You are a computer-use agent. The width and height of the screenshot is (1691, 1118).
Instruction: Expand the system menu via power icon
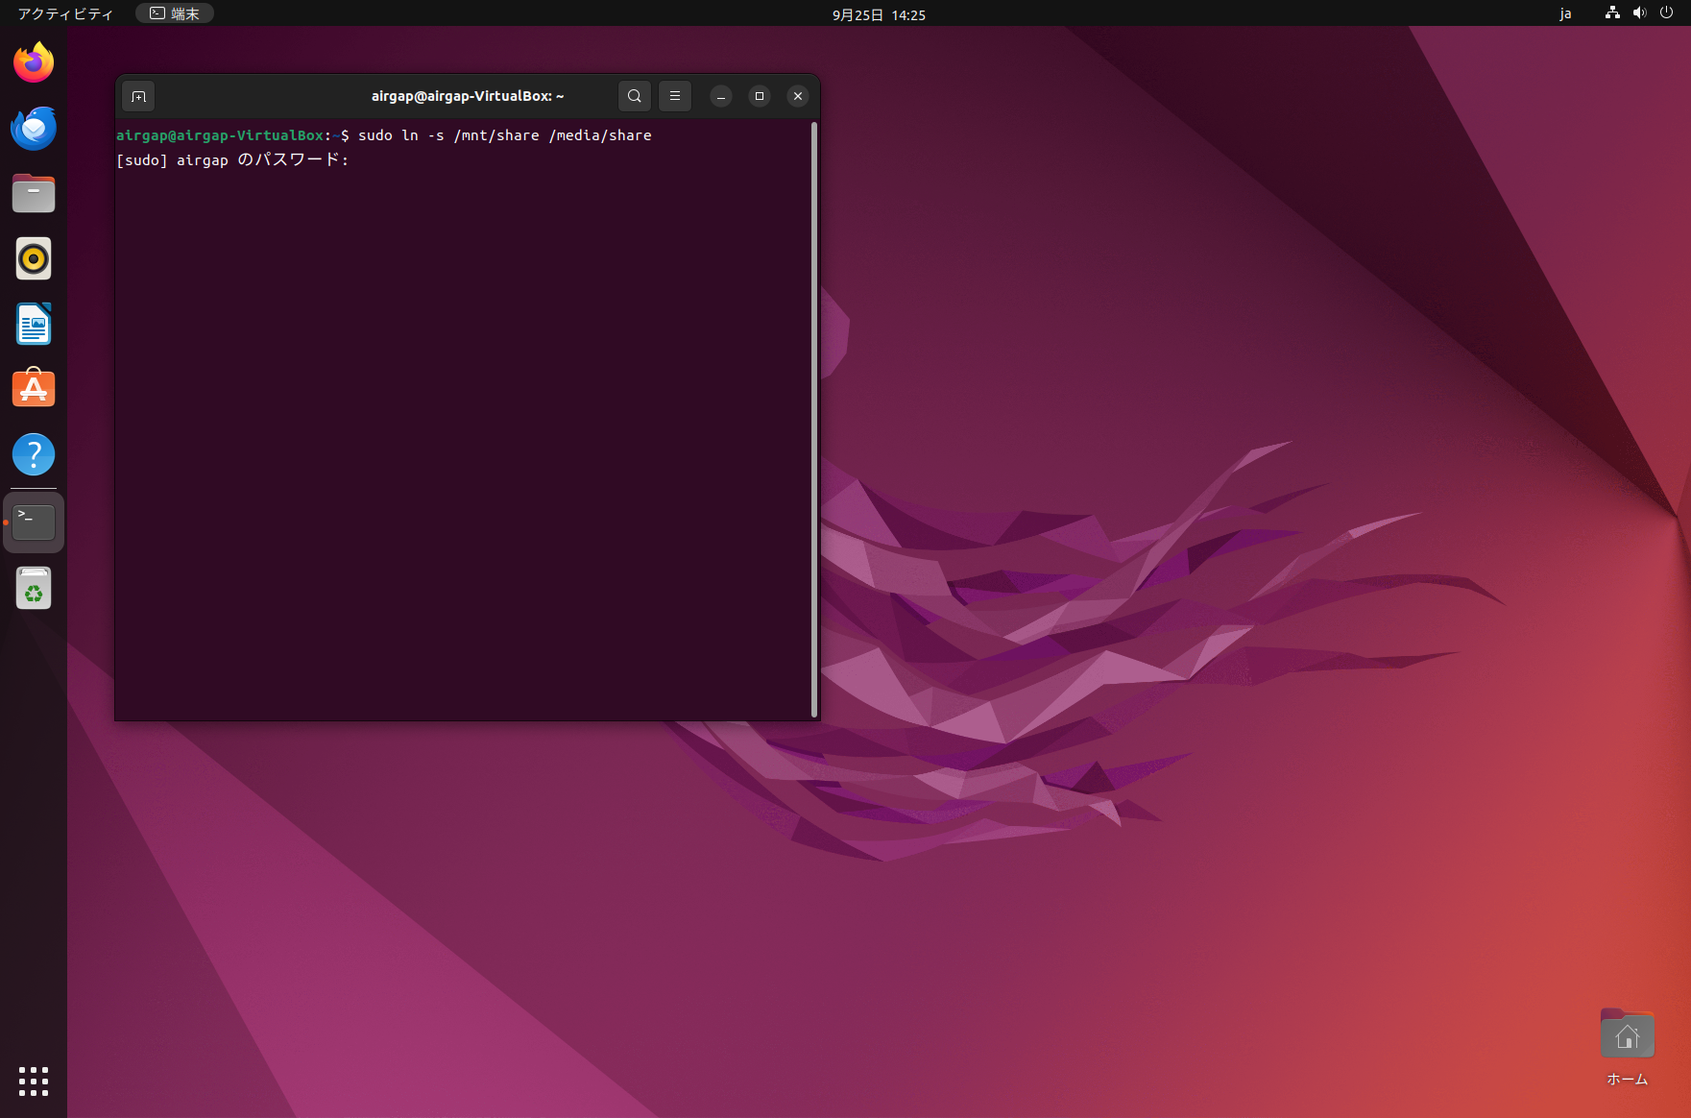coord(1666,13)
